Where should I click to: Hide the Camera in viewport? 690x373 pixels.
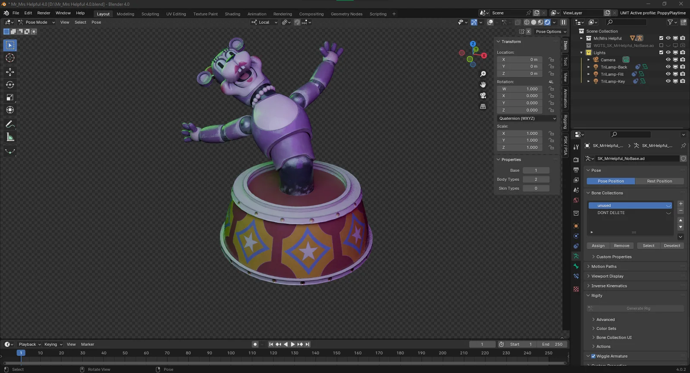[668, 60]
